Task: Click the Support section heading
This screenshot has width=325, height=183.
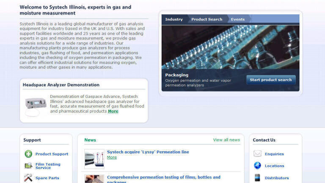Action: coord(32,140)
